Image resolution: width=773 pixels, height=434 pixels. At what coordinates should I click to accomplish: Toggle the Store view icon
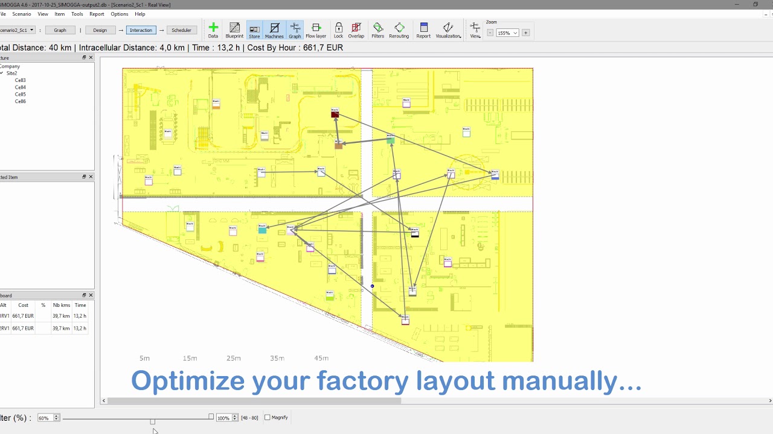point(254,30)
